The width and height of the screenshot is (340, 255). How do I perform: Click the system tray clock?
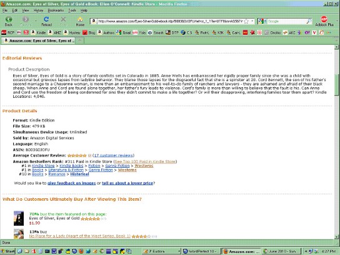point(329,251)
